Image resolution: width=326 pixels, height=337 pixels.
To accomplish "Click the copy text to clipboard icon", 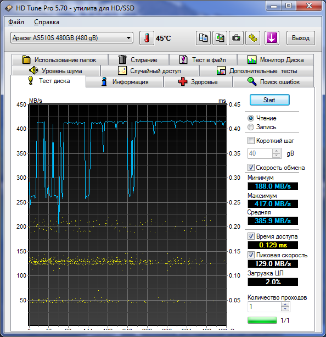I will pos(203,38).
